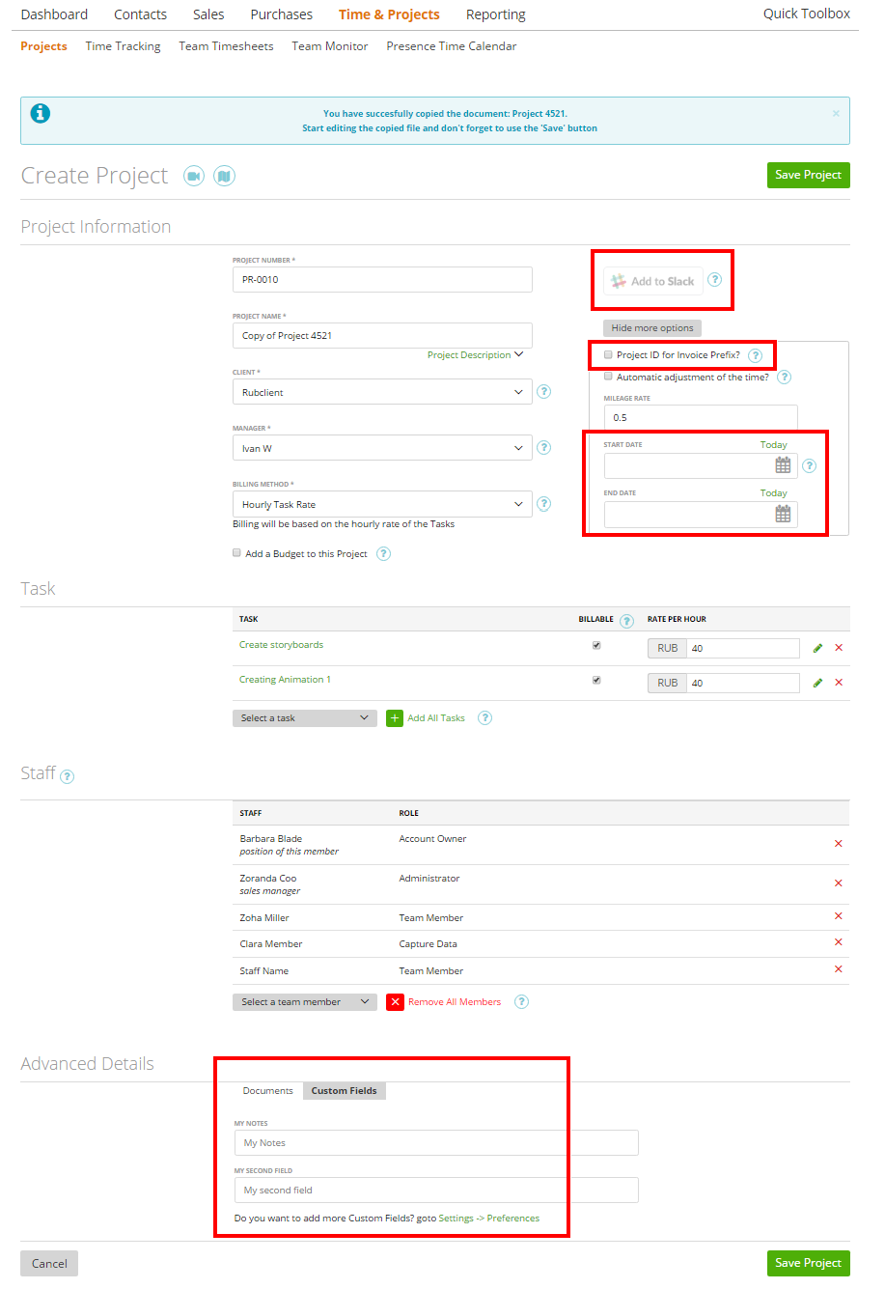
Task: Click the Cancel button
Action: point(49,1263)
